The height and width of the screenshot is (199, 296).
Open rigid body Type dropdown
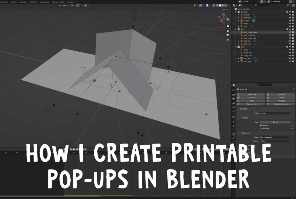[275, 113]
